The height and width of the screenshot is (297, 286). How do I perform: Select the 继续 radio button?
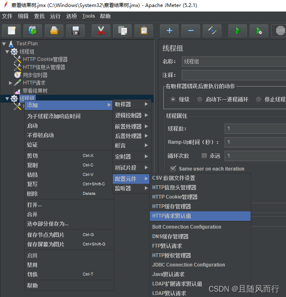click(173, 99)
